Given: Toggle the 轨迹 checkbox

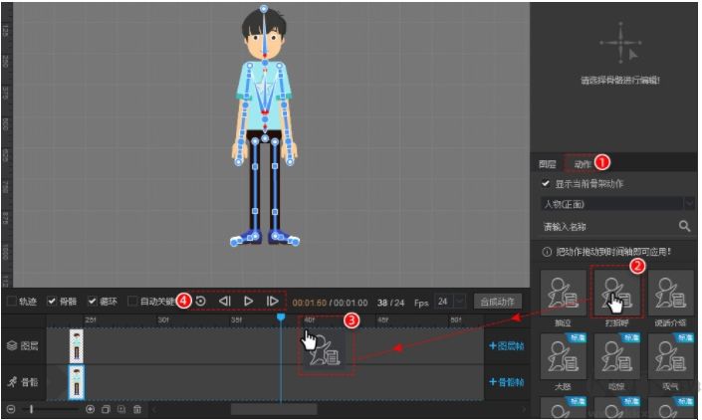Looking at the screenshot, I should click(x=11, y=301).
